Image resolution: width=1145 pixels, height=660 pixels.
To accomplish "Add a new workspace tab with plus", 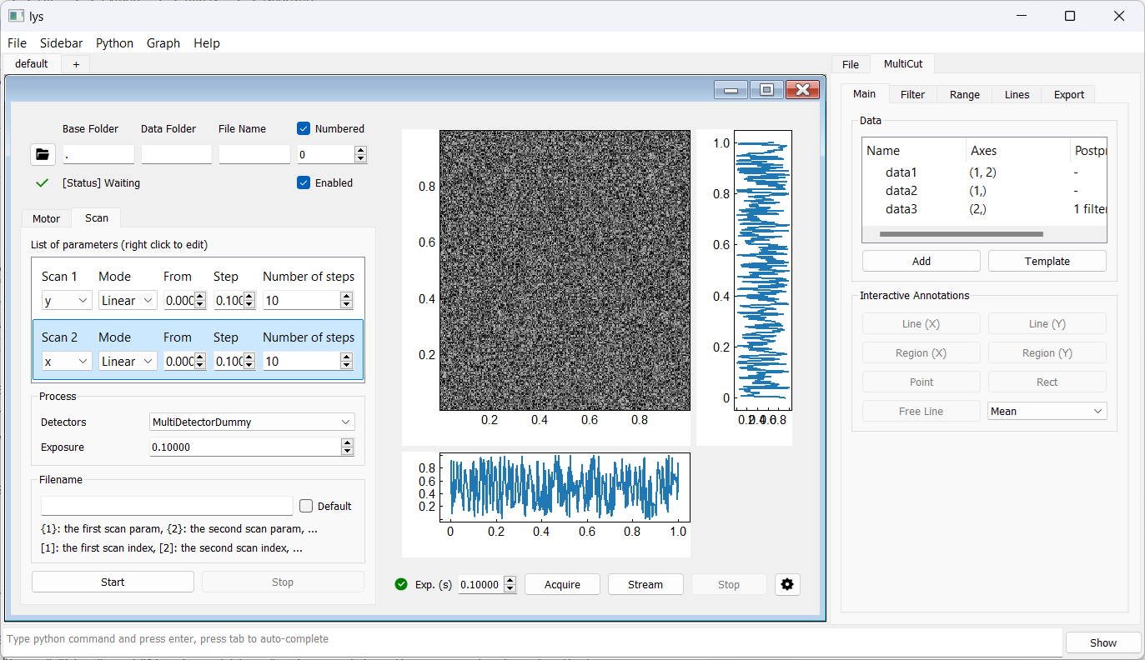I will coord(76,64).
